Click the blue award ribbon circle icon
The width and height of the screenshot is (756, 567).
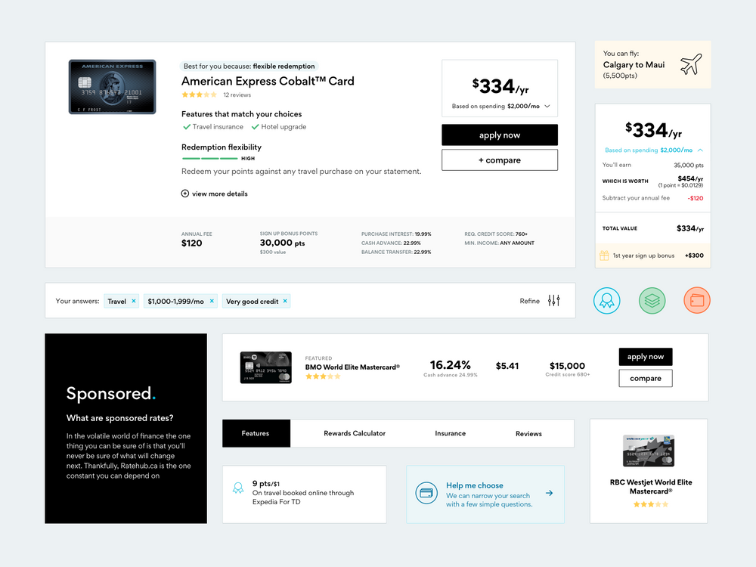click(606, 300)
